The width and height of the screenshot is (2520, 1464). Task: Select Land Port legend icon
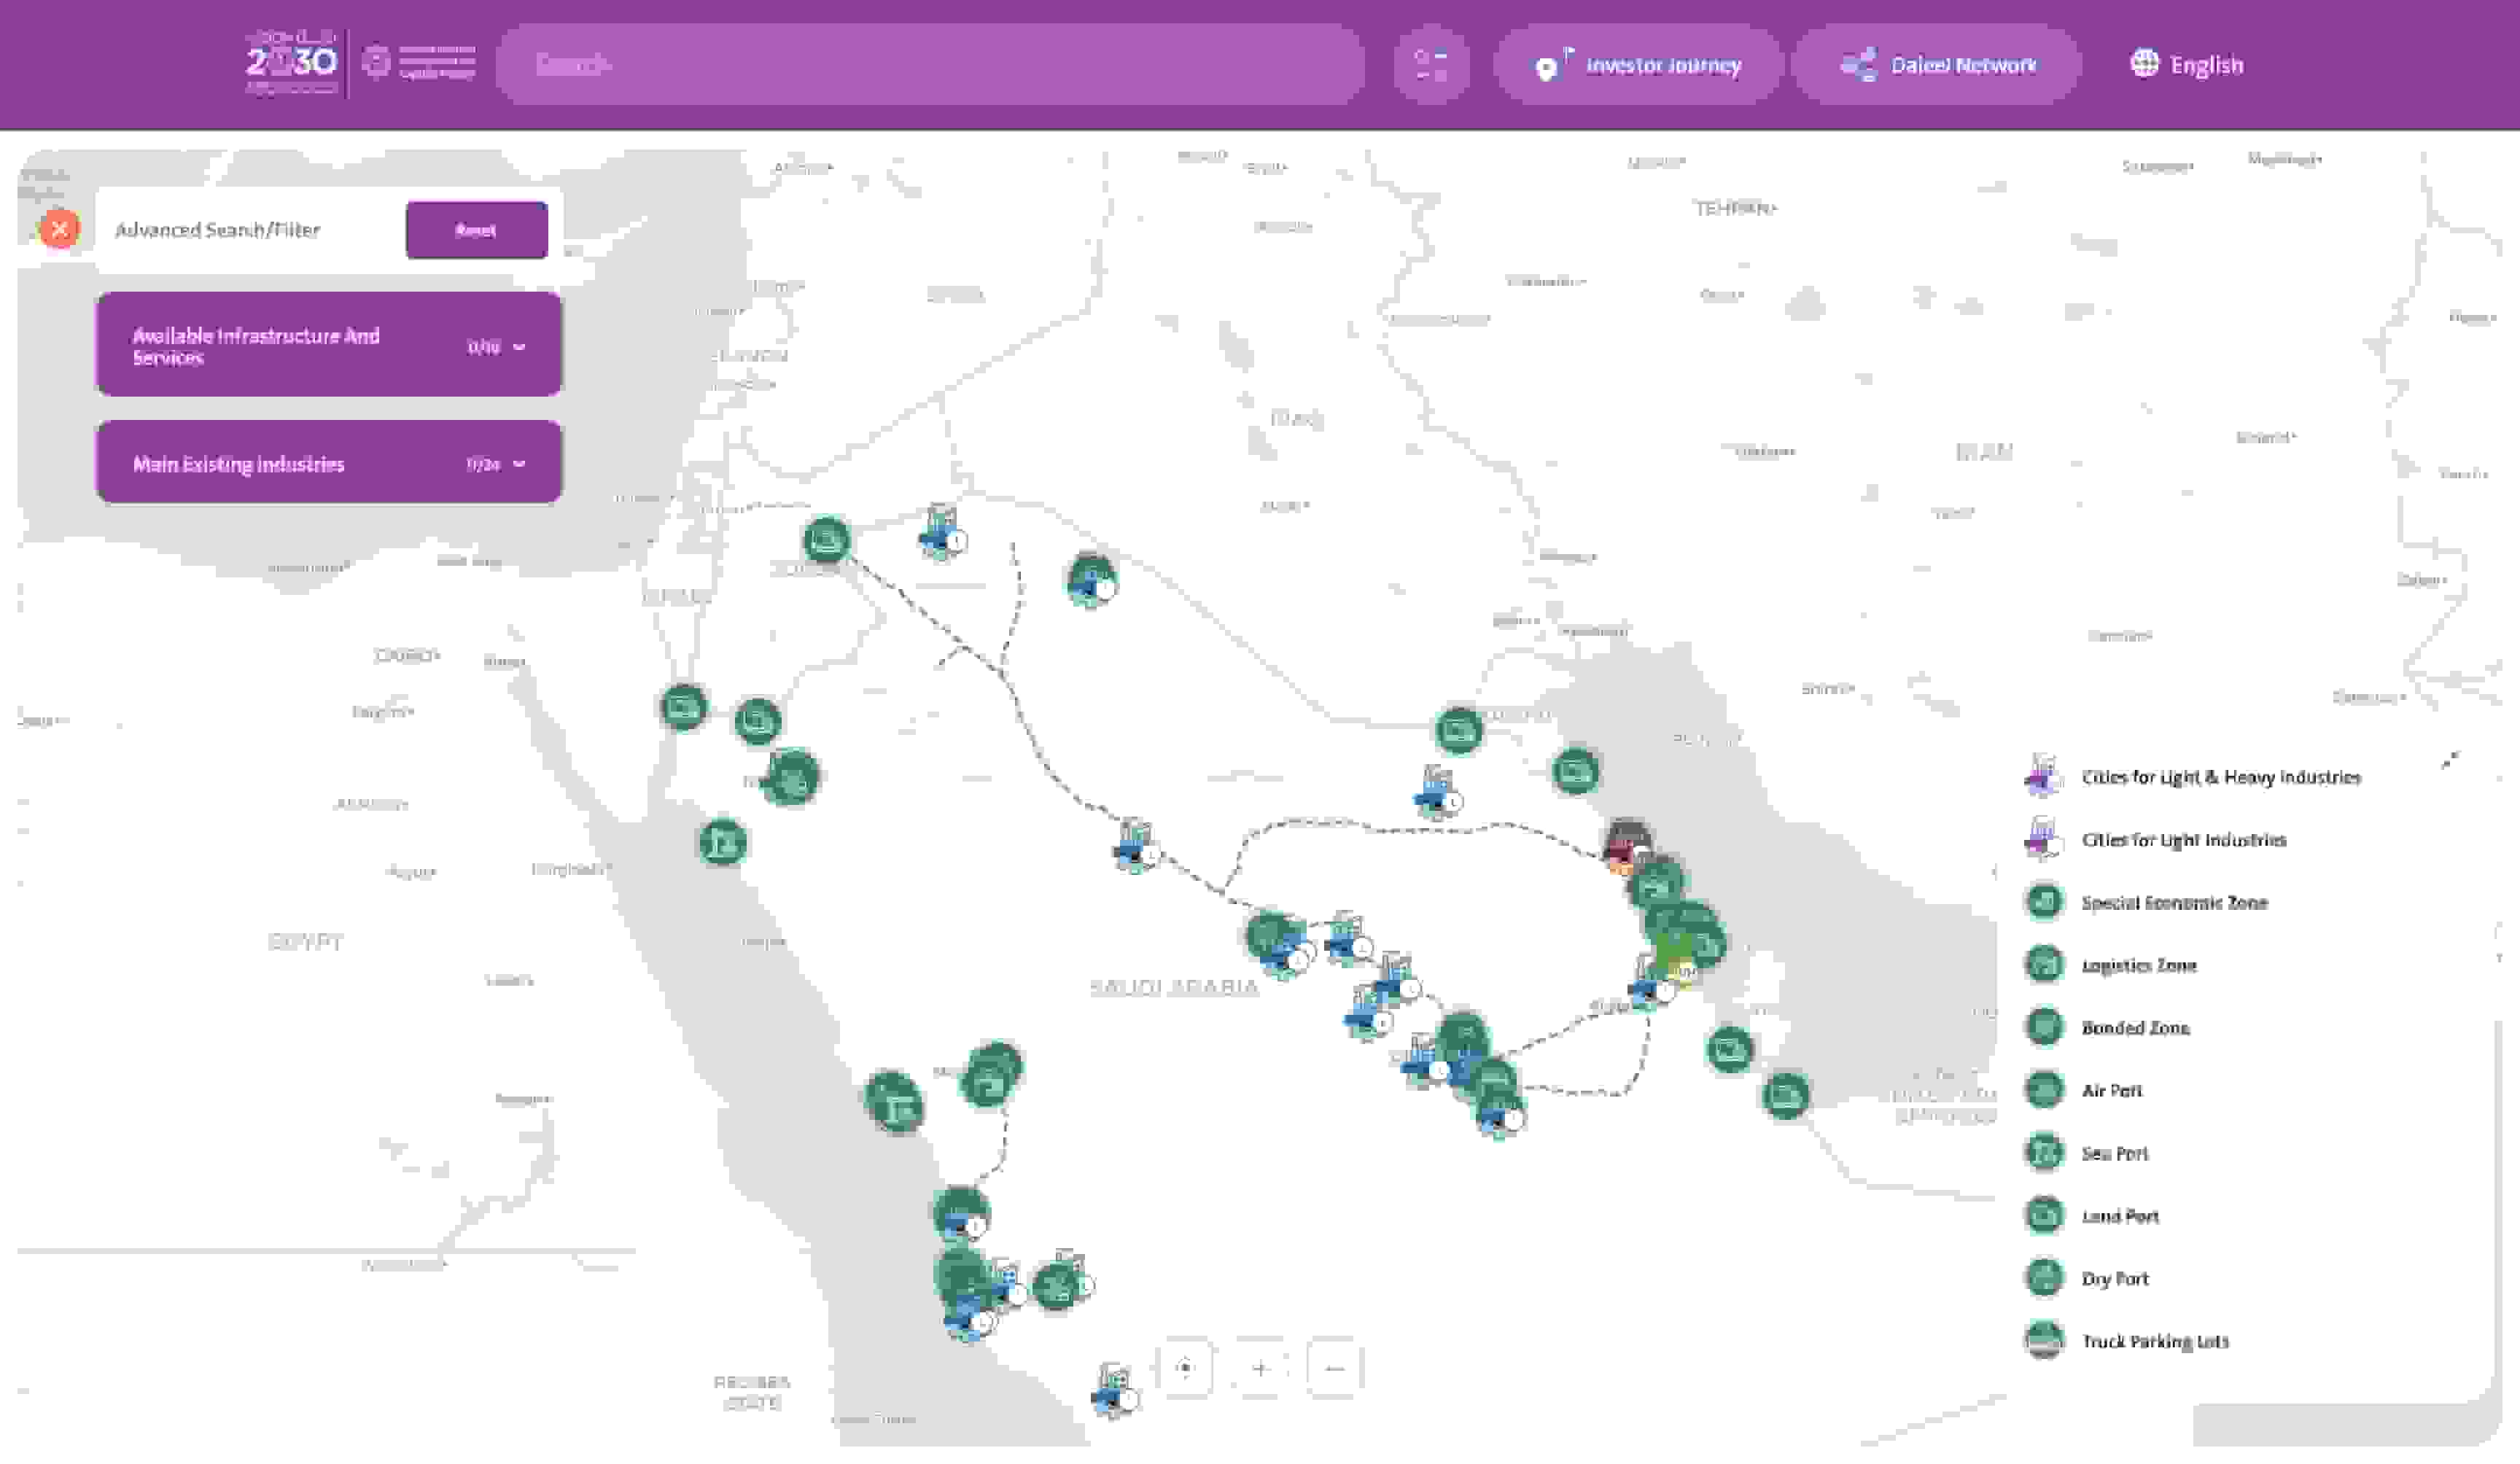click(x=2044, y=1216)
